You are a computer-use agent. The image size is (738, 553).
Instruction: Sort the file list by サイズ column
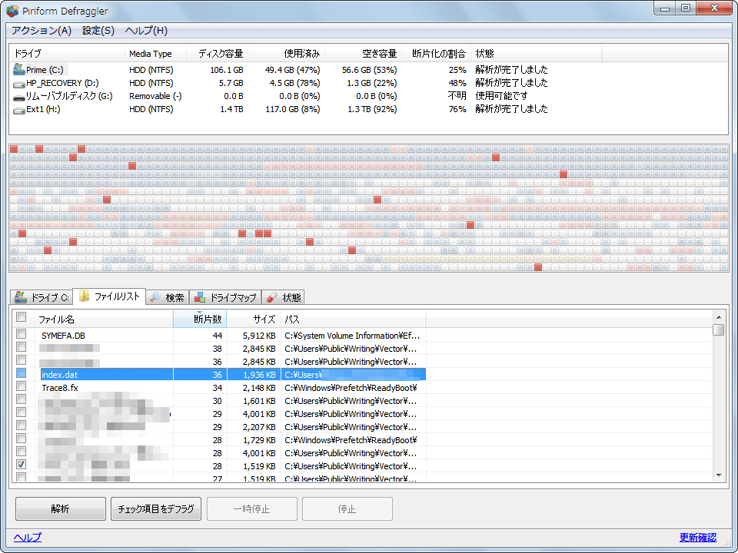[254, 320]
